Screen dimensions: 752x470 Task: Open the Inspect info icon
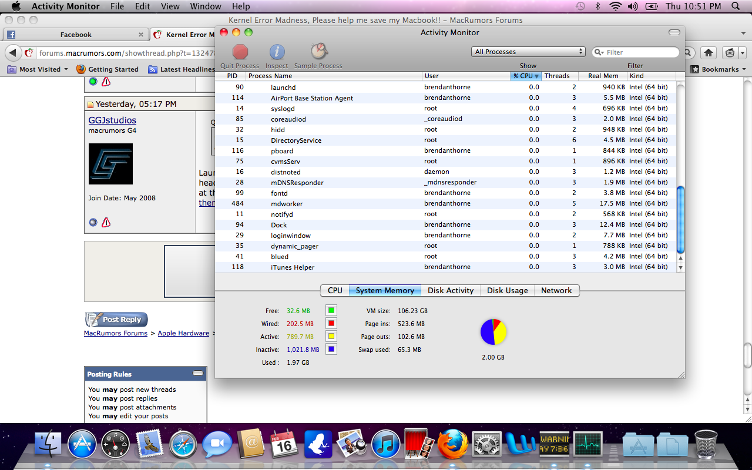(277, 52)
